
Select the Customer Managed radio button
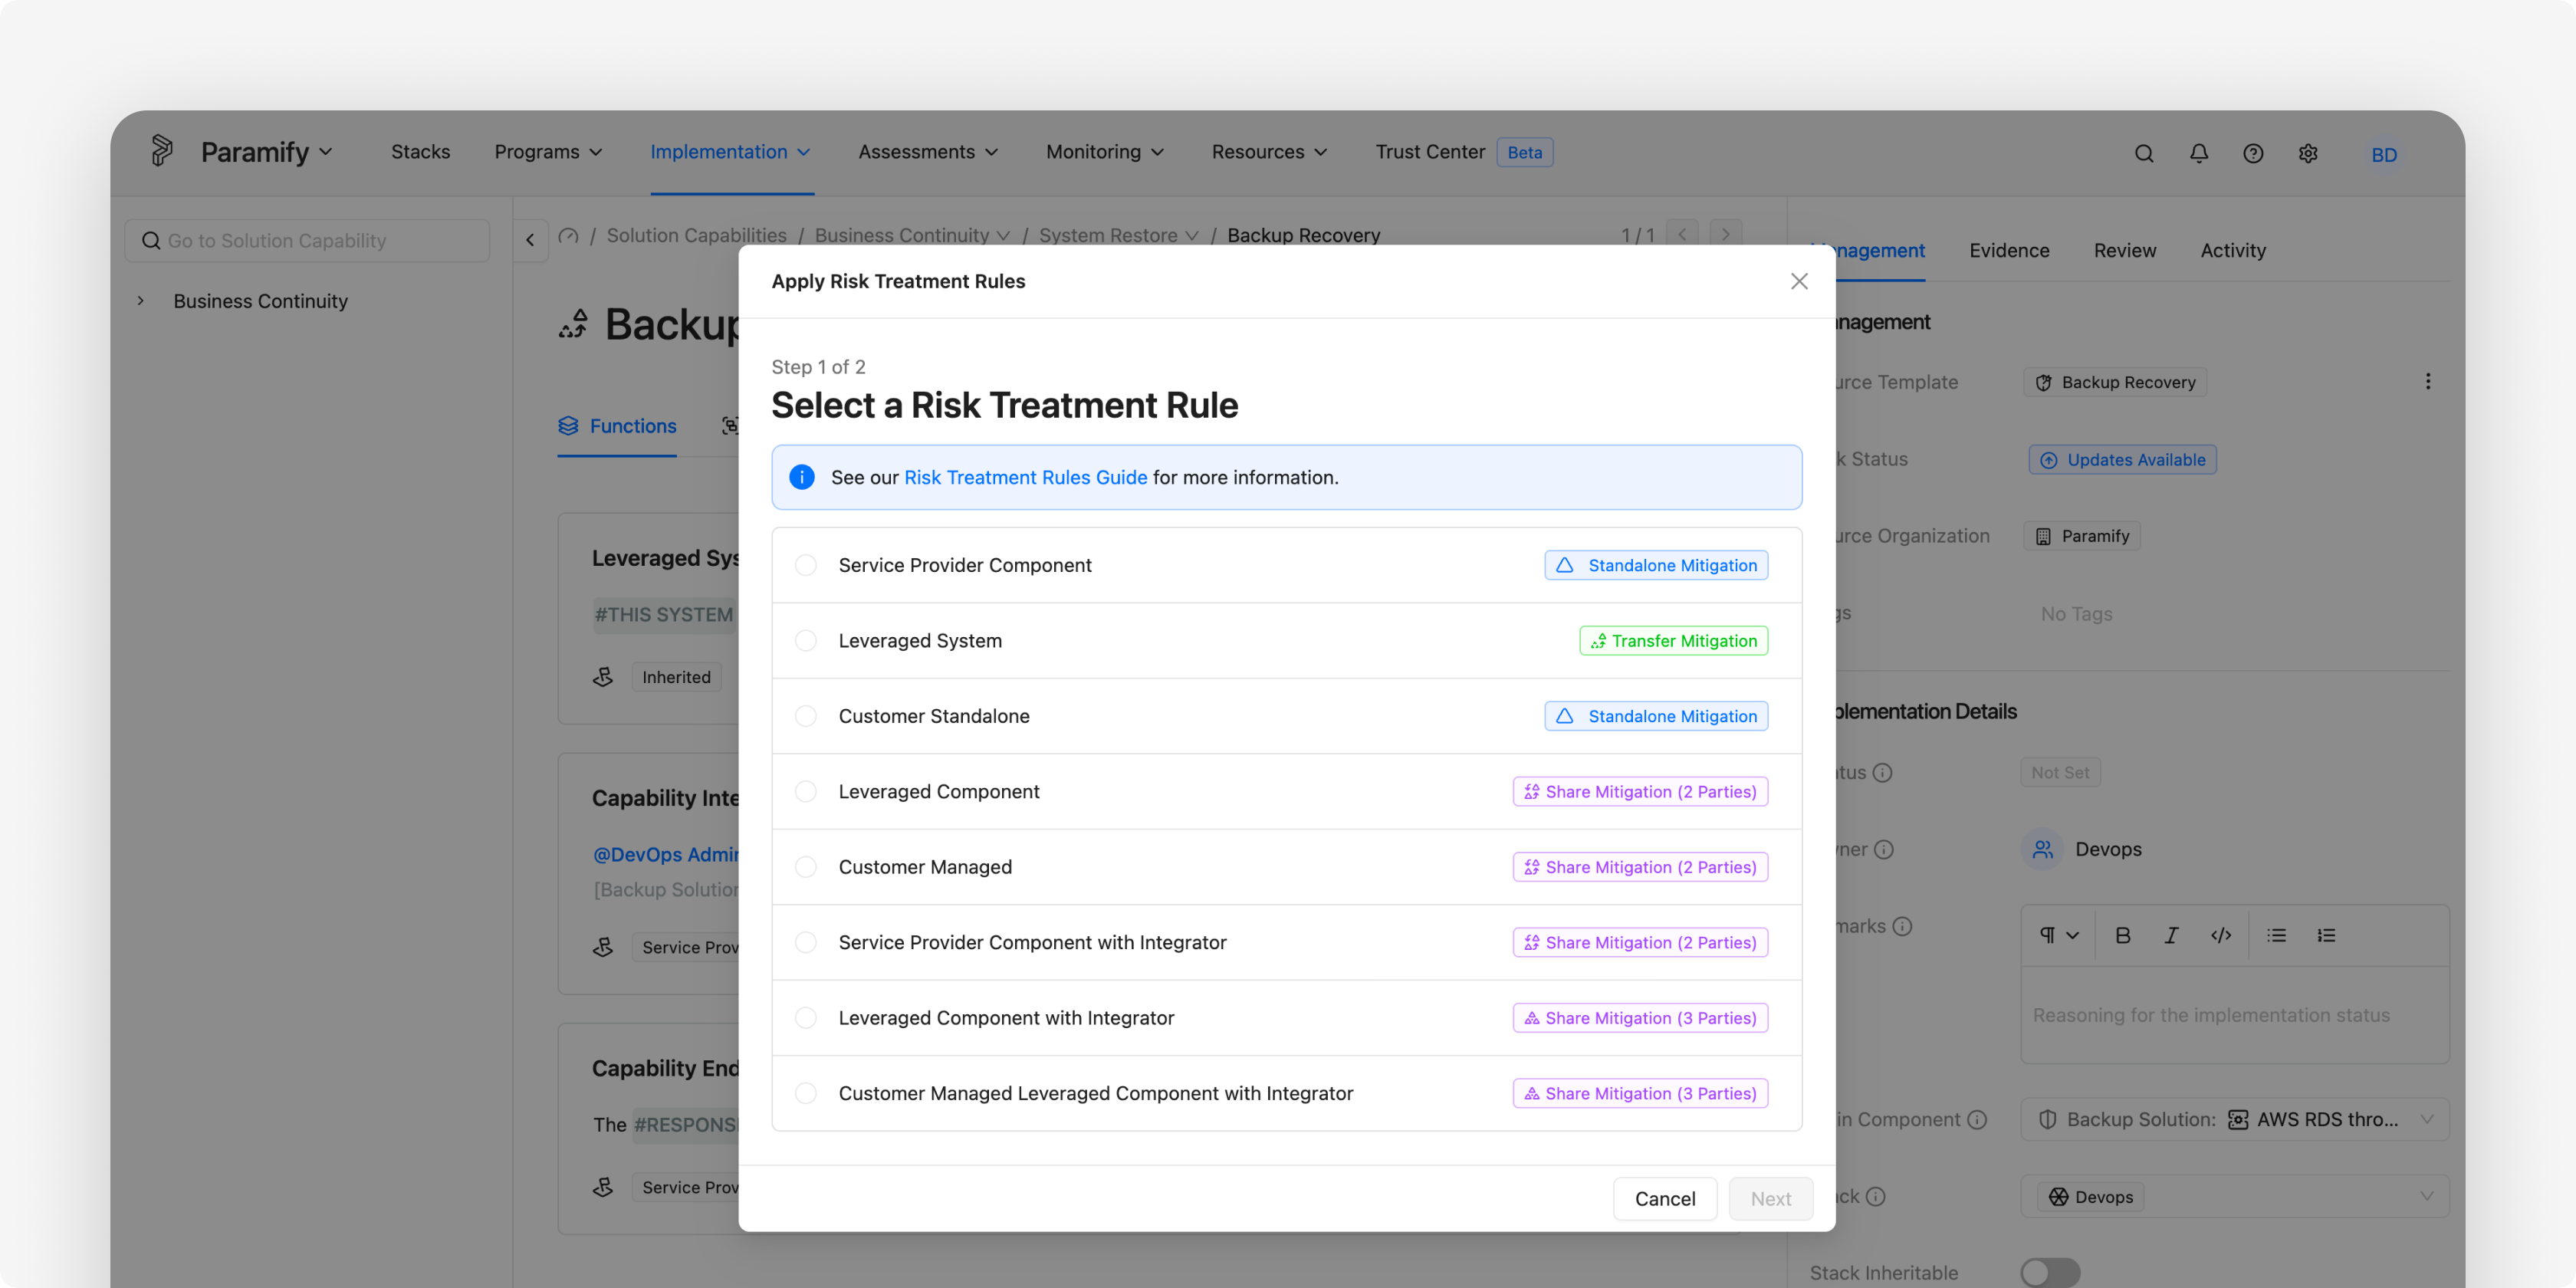[x=805, y=867]
